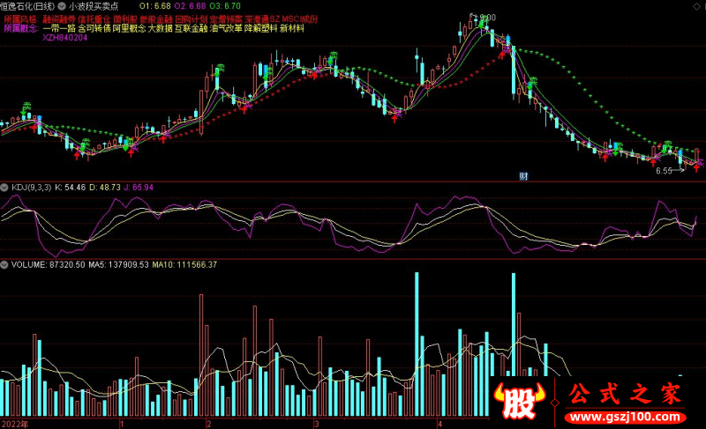
Task: Click the 一带一路 concept tag
Action: [x=59, y=28]
